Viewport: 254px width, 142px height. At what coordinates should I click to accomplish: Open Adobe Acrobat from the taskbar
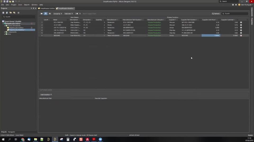coord(94,139)
